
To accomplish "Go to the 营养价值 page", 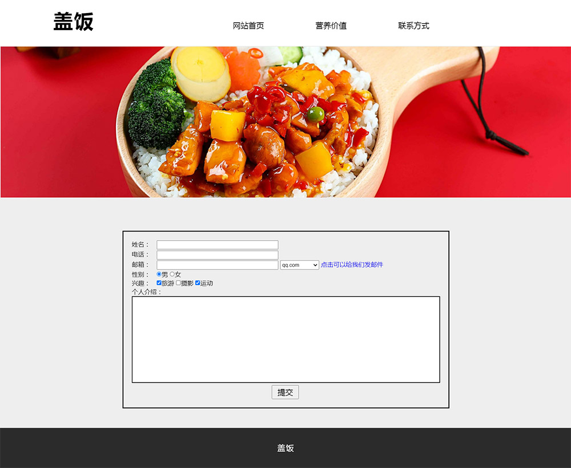I will [x=331, y=26].
